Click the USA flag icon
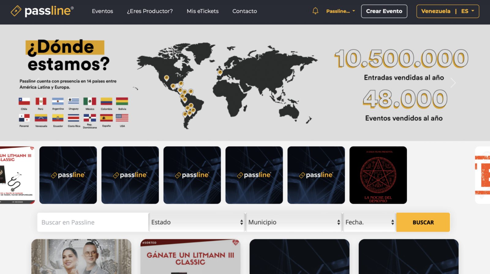The image size is (490, 274). point(122,118)
